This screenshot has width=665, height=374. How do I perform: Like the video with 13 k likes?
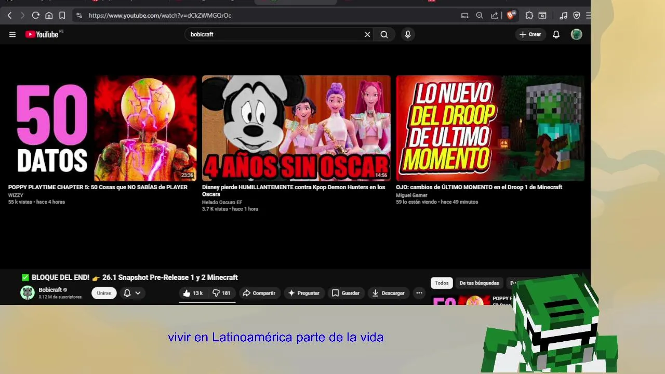193,293
